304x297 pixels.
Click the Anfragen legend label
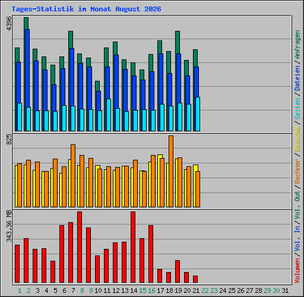point(297,44)
